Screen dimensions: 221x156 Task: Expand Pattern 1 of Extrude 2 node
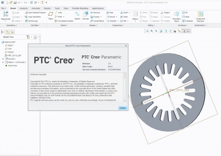pyautogui.click(x=3, y=62)
